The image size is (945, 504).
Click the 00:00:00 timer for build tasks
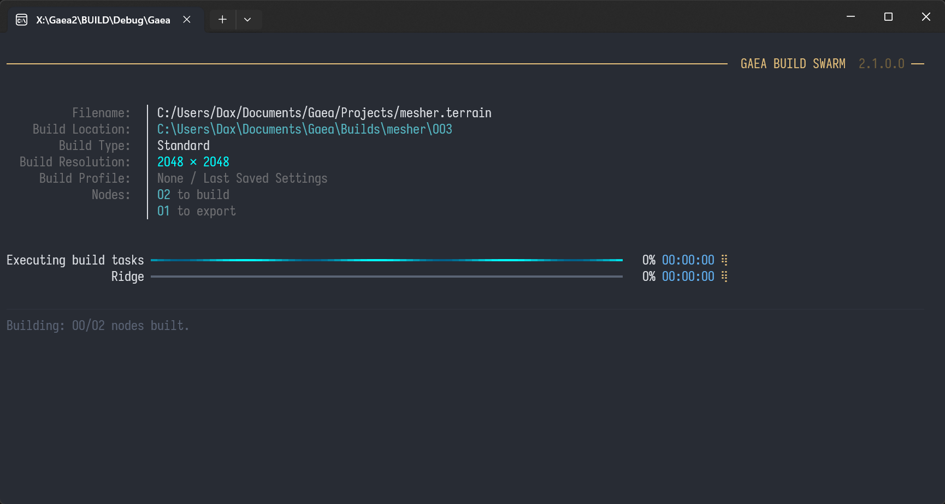pyautogui.click(x=688, y=260)
